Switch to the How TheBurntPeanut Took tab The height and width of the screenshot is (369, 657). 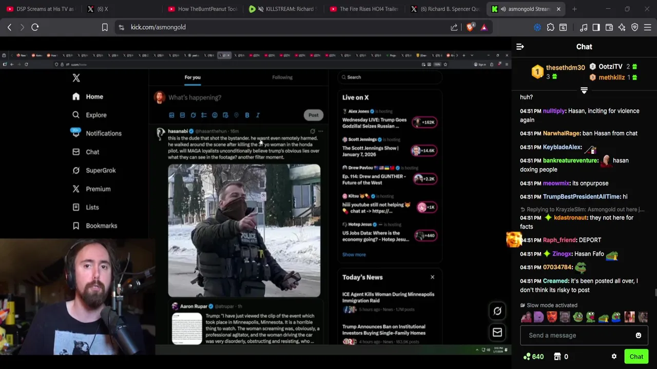click(x=202, y=9)
